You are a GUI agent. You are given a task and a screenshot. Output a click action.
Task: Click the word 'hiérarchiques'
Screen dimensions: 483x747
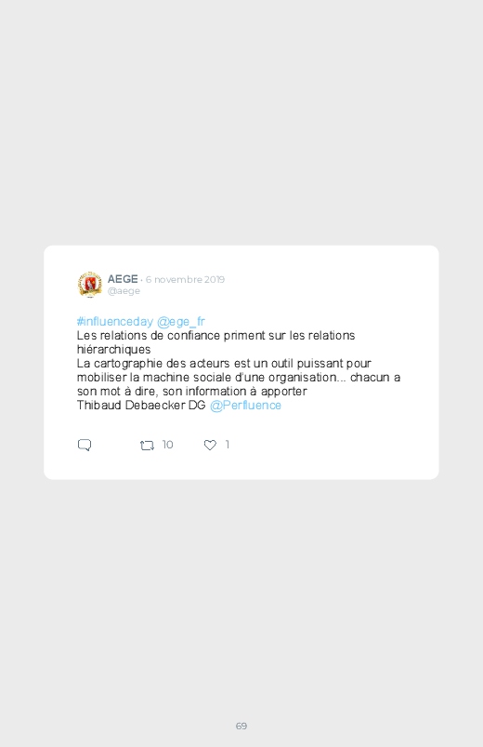(x=113, y=350)
